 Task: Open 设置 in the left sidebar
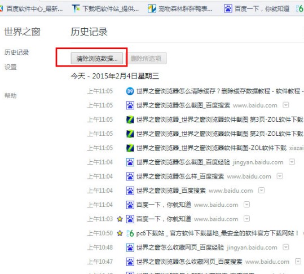coord(11,67)
